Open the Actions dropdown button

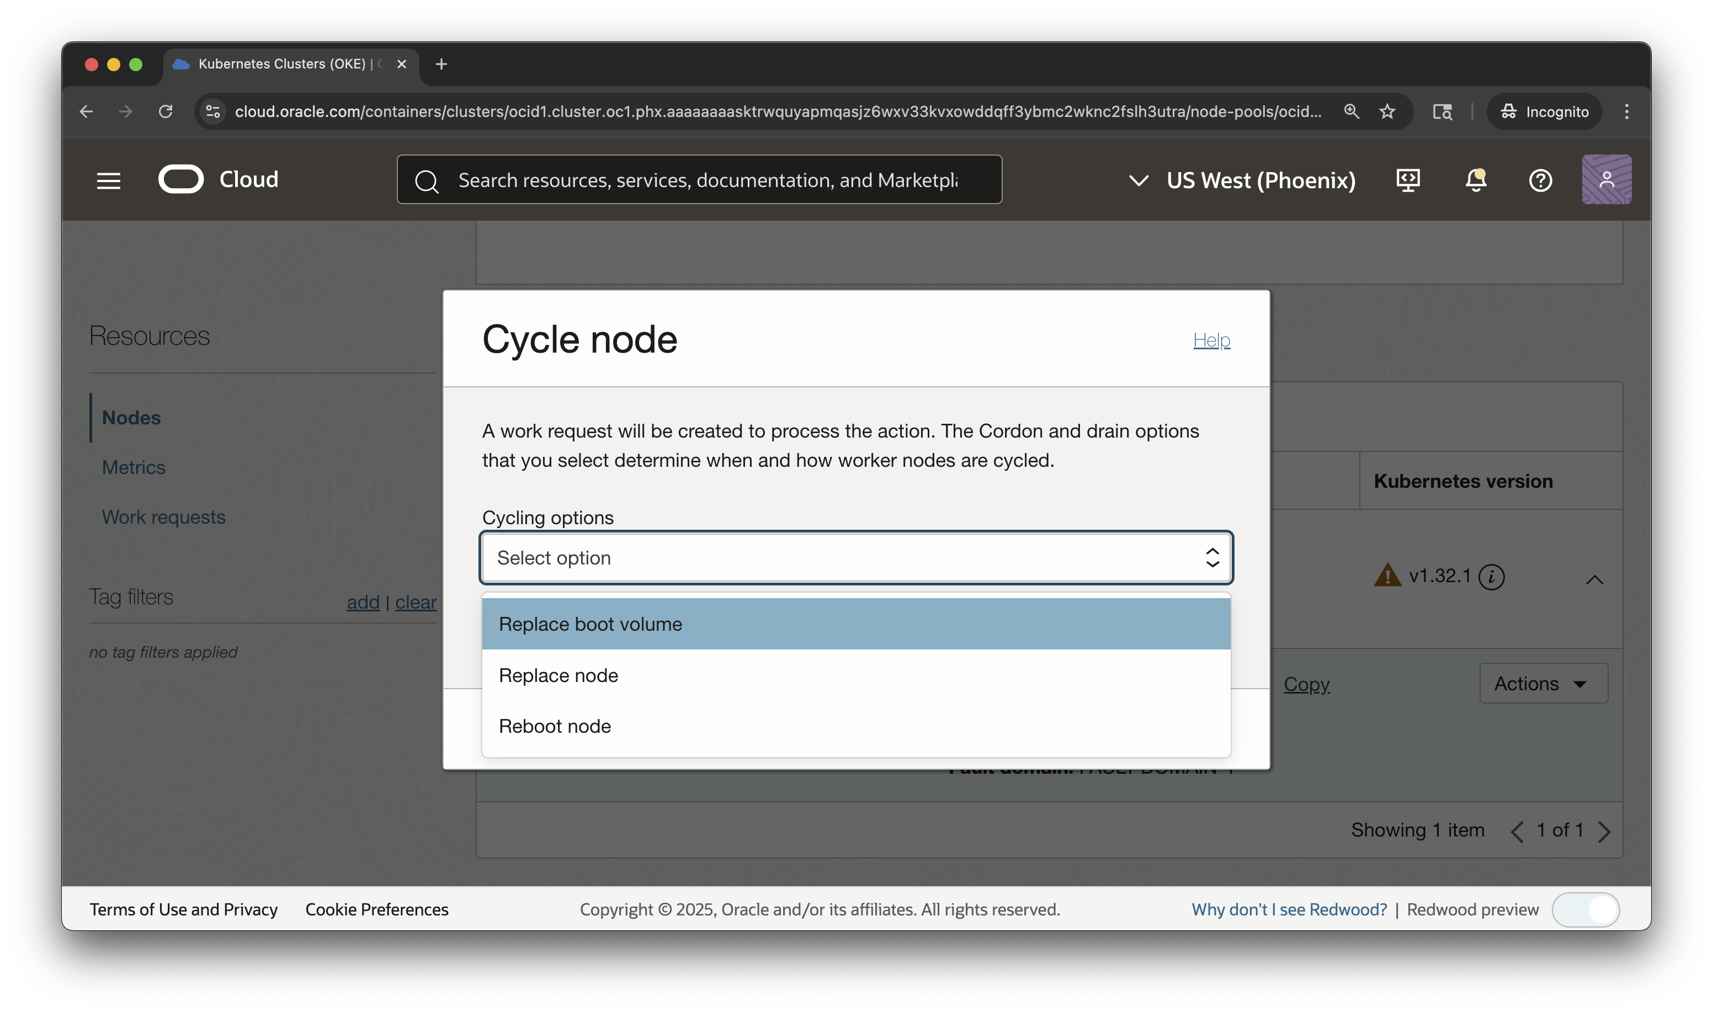pos(1542,683)
